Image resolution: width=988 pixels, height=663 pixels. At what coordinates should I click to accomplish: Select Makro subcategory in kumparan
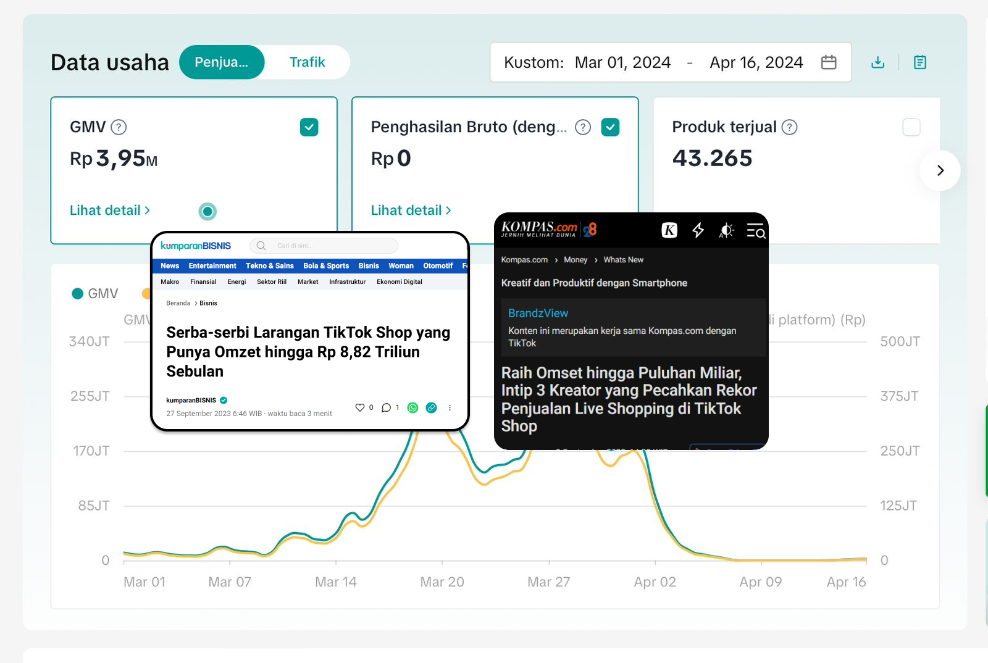[x=170, y=282]
